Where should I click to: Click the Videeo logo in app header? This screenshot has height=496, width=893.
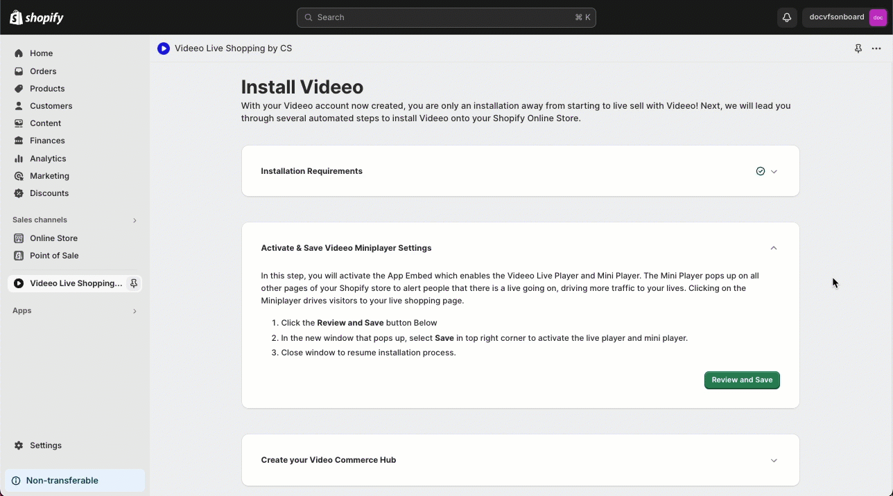point(164,48)
